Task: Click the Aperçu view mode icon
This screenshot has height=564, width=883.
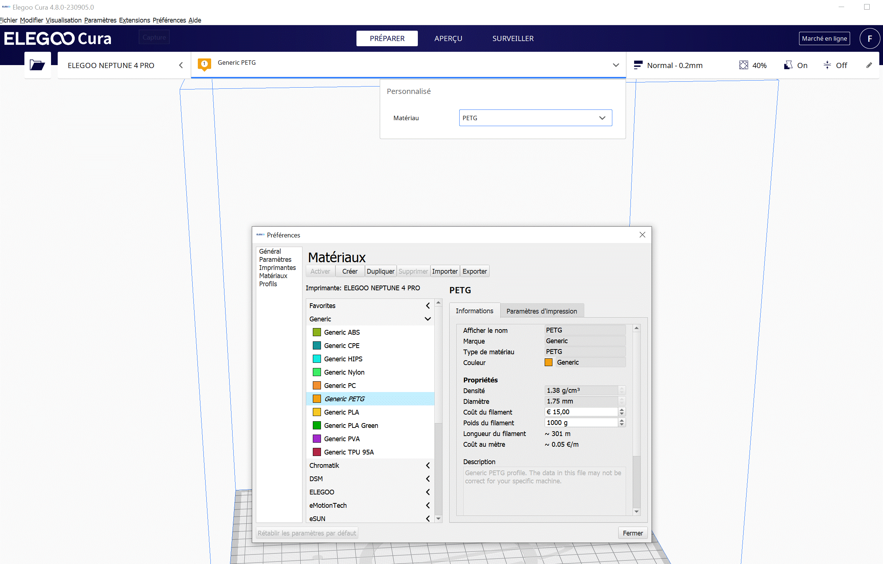Action: pyautogui.click(x=449, y=38)
